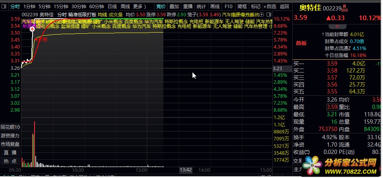Click the 充电桩 concept tag in top row

pyautogui.click(x=196, y=22)
